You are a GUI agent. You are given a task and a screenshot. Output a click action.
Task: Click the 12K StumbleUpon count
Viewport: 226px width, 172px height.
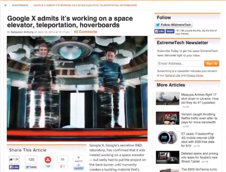coord(48,166)
